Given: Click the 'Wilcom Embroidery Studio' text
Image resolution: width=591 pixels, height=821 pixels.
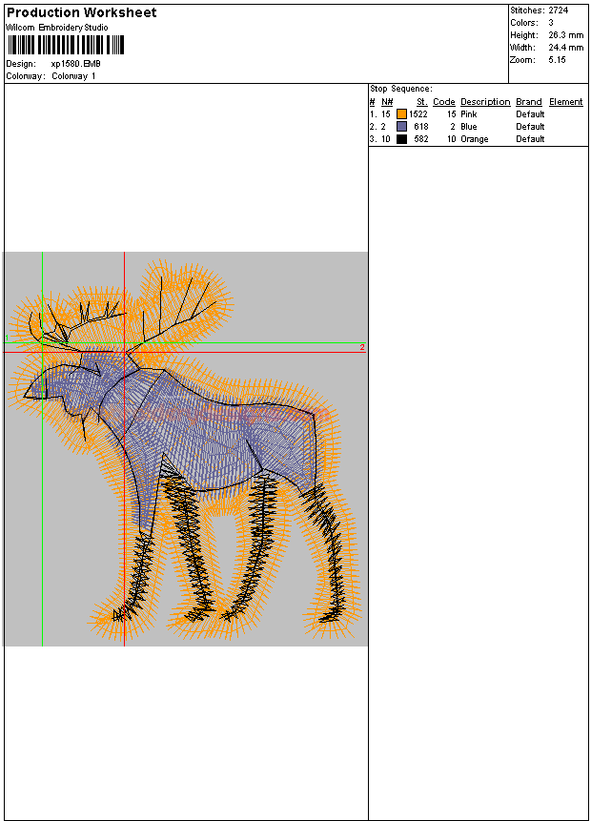Looking at the screenshot, I should pyautogui.click(x=57, y=28).
